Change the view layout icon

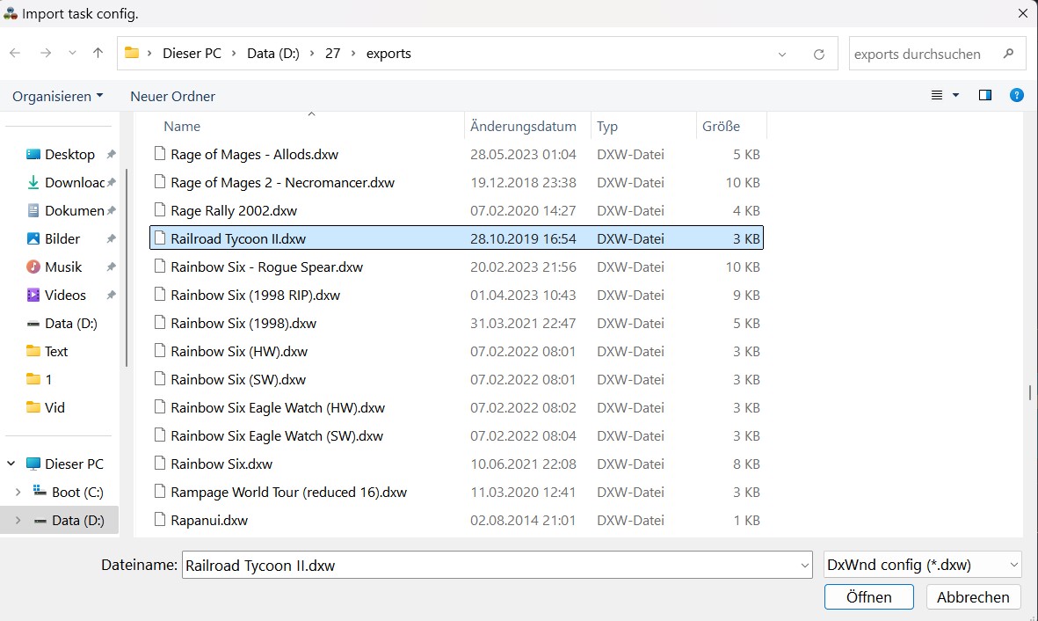(937, 95)
